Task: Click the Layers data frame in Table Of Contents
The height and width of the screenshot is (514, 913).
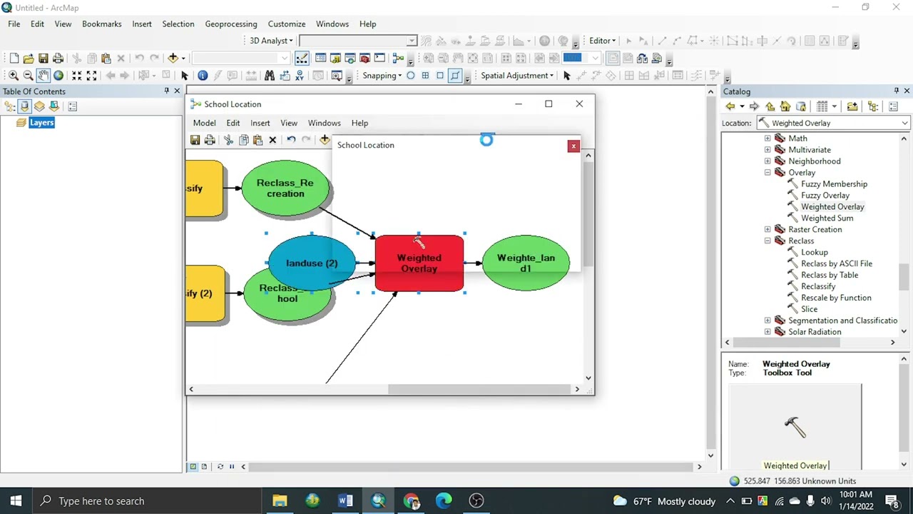Action: tap(41, 123)
